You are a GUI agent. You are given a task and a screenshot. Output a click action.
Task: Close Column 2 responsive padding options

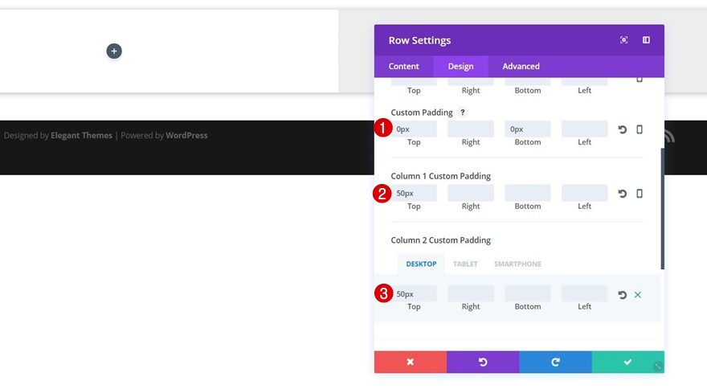tap(638, 295)
